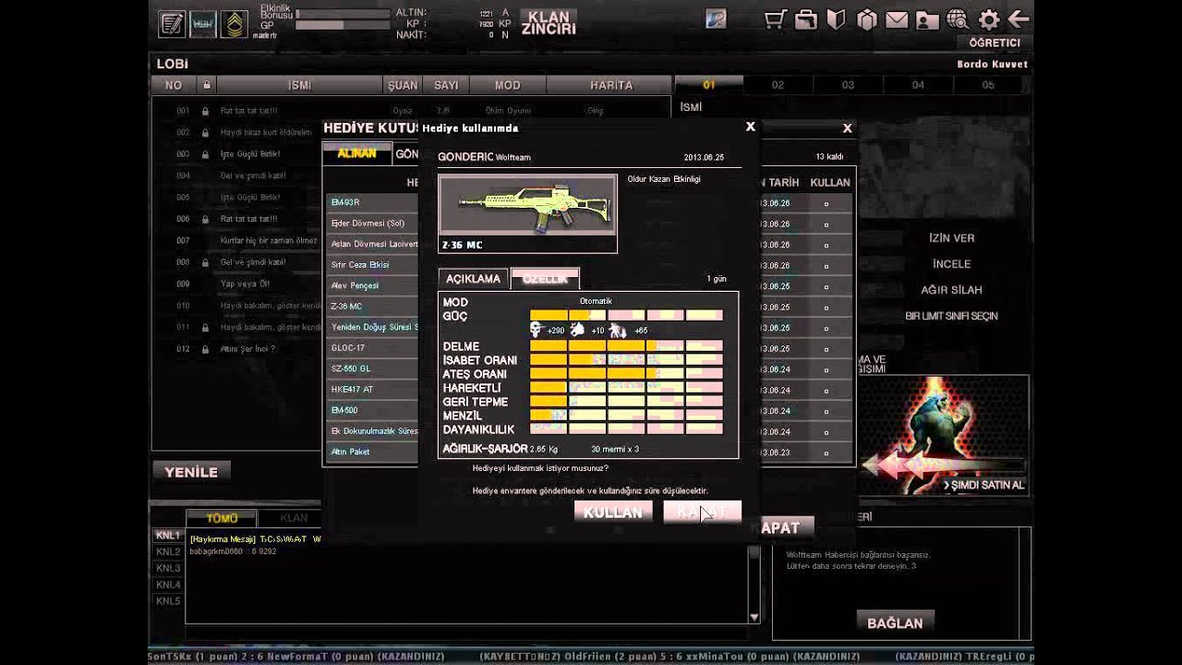
Task: Switch to server tab 02
Action: point(778,85)
